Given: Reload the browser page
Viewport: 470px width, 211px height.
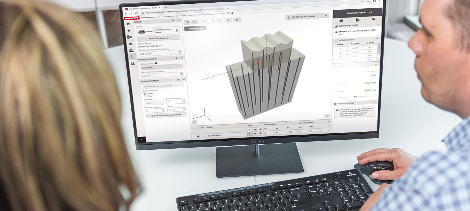Looking at the screenshot, I should 137,13.
